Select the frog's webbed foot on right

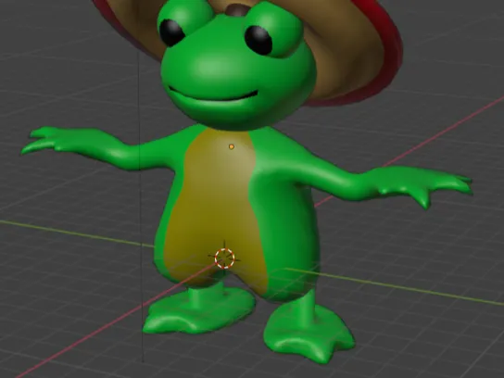tap(309, 334)
